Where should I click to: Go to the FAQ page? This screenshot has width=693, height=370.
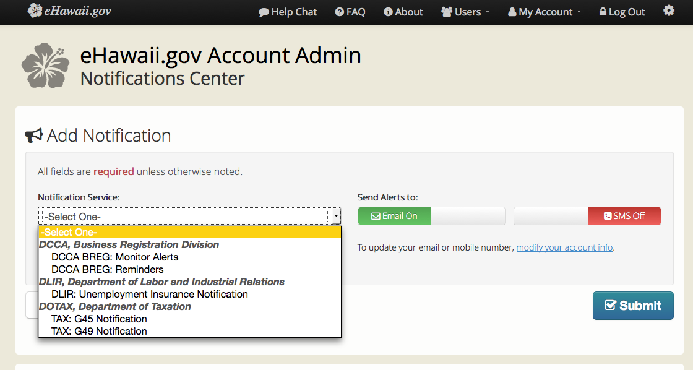click(350, 12)
